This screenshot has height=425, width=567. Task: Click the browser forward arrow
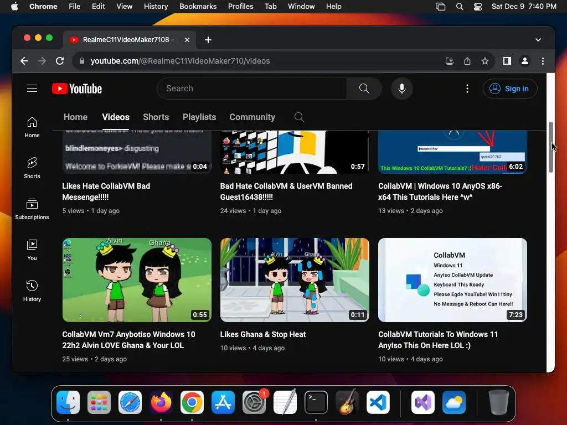pos(42,61)
